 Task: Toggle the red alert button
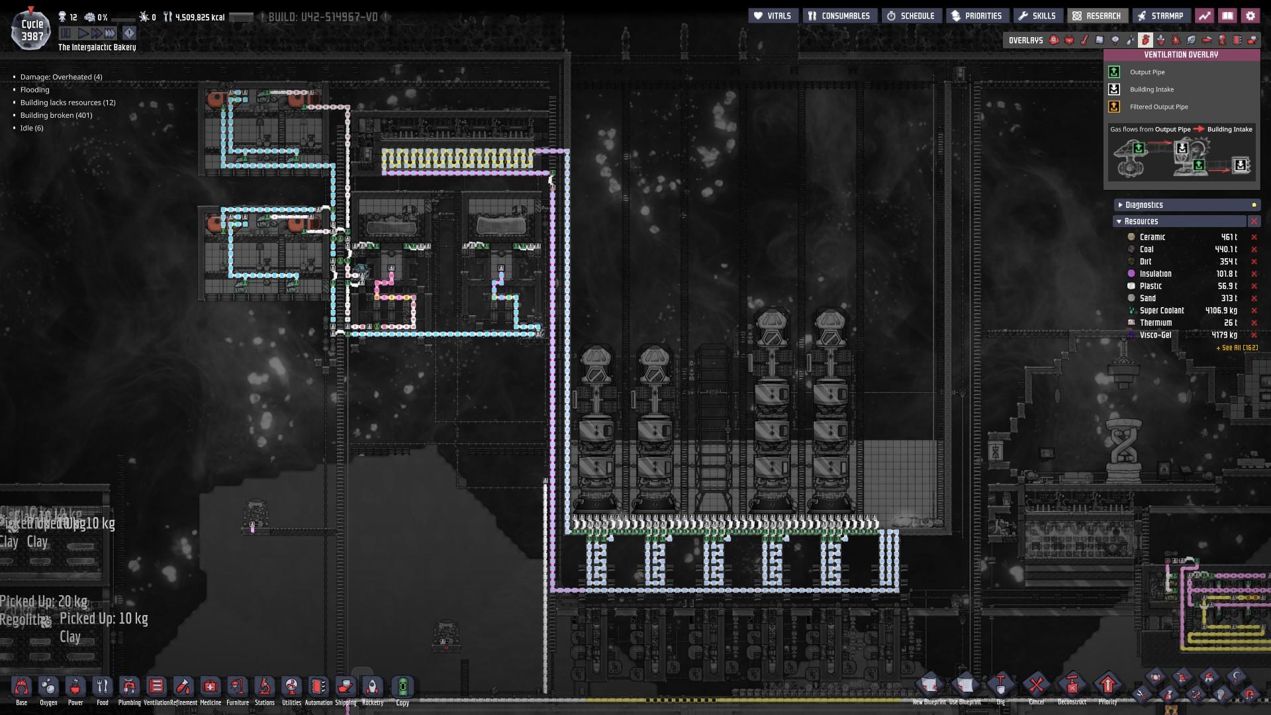coord(129,33)
